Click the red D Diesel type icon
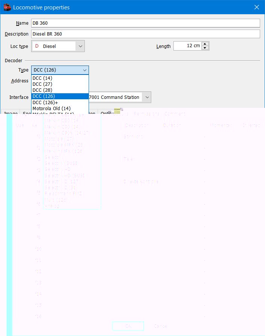Screen dimensions: 265x336 coord(37,46)
